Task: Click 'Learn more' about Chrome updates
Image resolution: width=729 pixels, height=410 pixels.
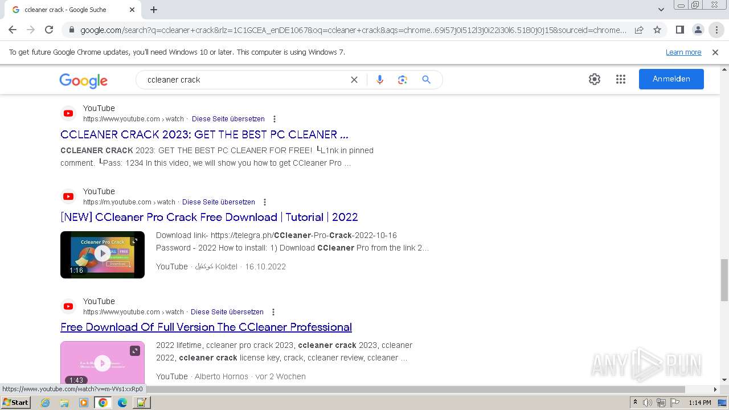Action: click(683, 52)
